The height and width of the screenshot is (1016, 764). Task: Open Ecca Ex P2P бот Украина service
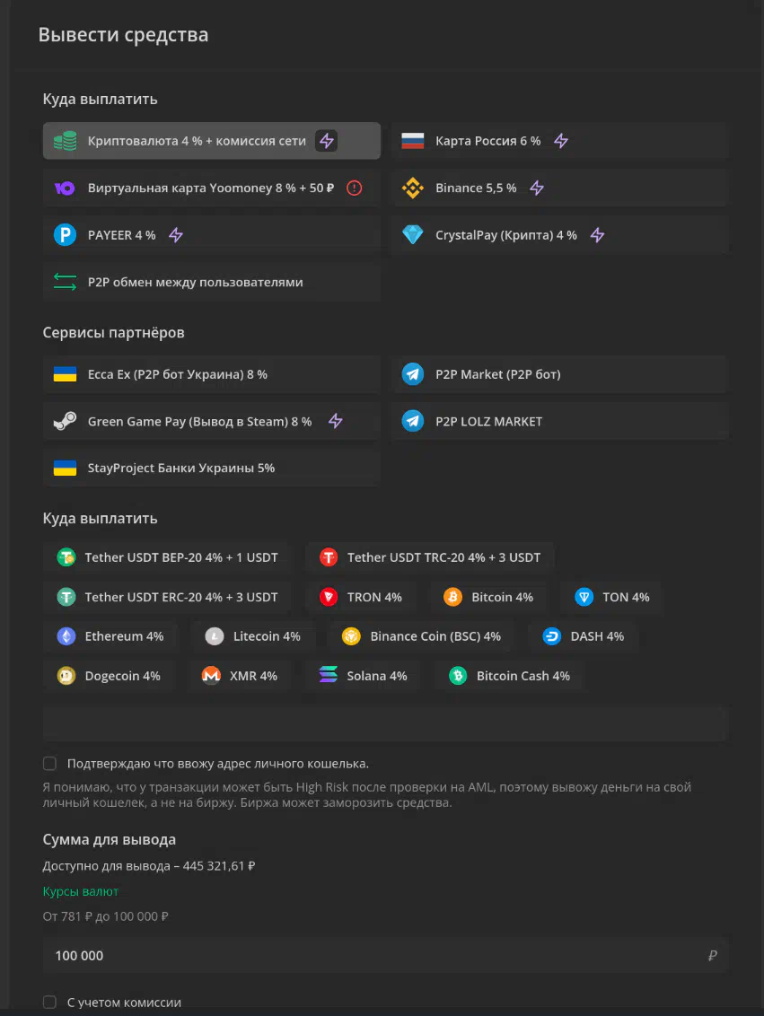[212, 374]
